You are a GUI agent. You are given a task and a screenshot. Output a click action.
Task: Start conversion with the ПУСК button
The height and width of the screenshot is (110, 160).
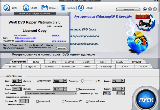coord(146,100)
